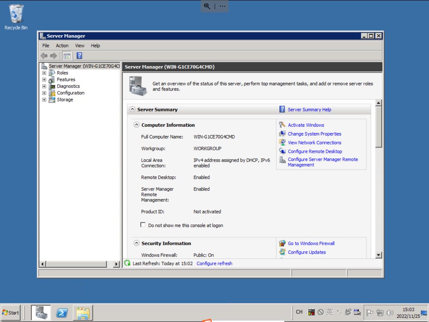Image resolution: width=429 pixels, height=322 pixels.
Task: Select the Recycle Bin desktop icon
Action: [x=16, y=17]
